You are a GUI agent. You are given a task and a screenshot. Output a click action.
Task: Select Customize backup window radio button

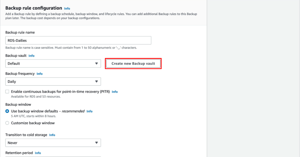click(x=7, y=123)
